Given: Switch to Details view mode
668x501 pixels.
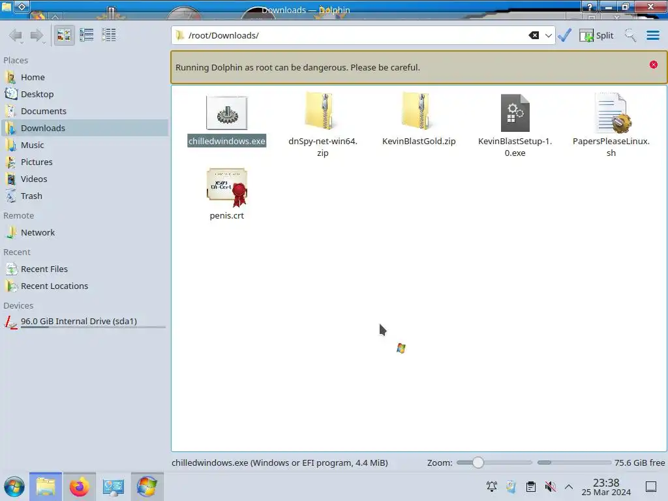Looking at the screenshot, I should click(109, 35).
